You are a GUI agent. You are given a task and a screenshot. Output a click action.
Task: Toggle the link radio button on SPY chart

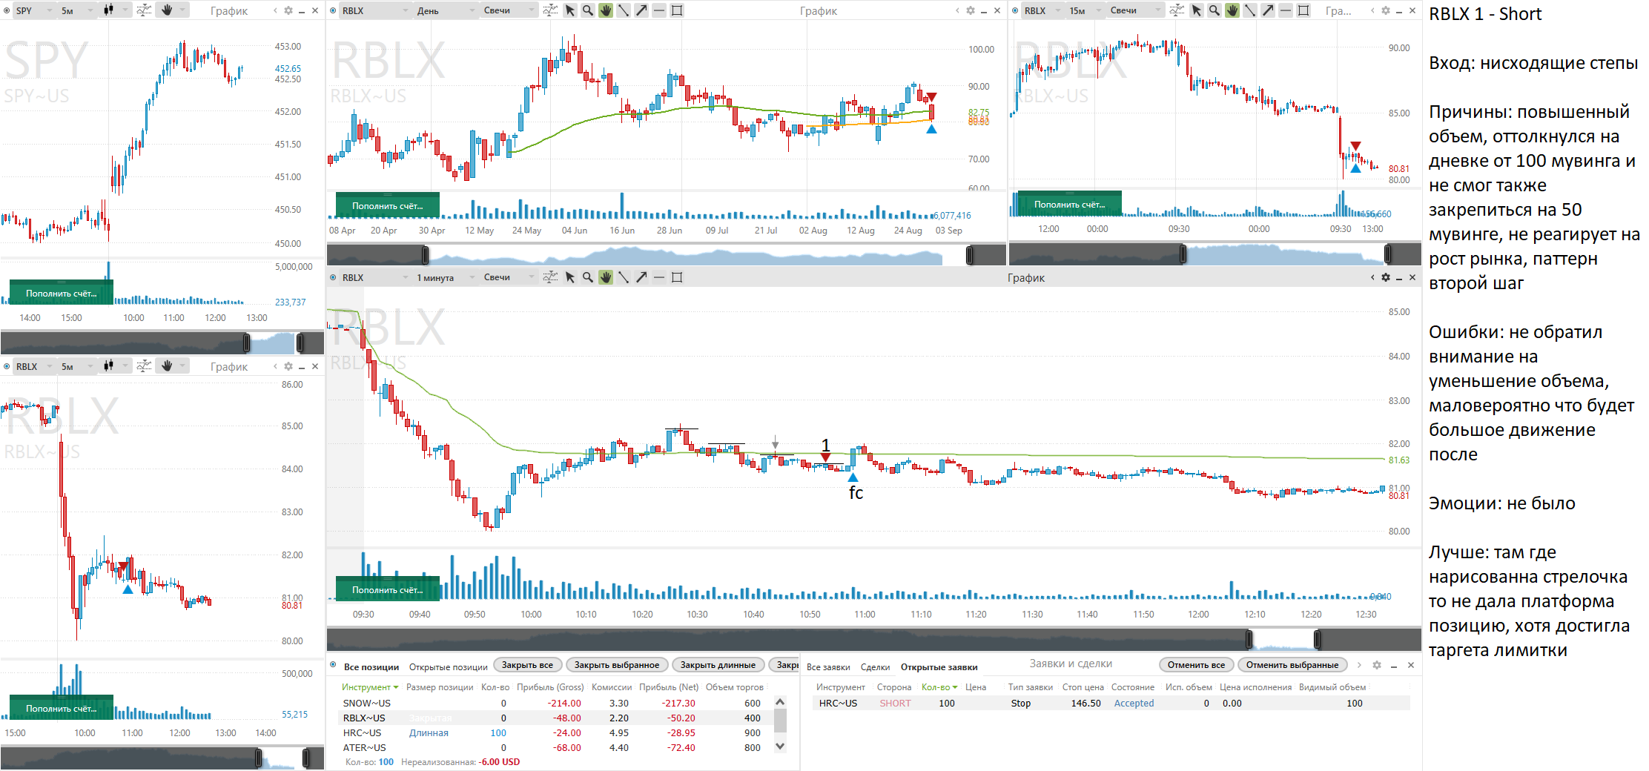(x=7, y=10)
